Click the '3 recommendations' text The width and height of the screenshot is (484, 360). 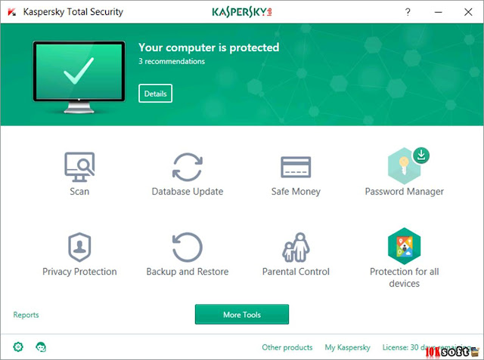tap(172, 61)
